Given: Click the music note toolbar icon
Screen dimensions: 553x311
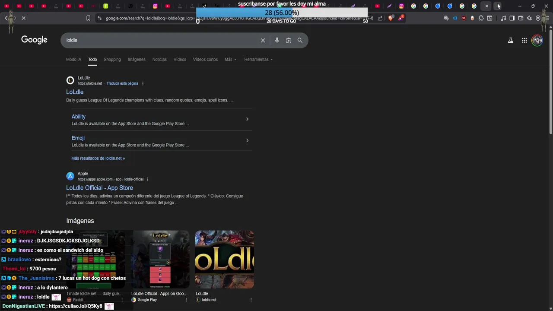Looking at the screenshot, I should pyautogui.click(x=503, y=18).
